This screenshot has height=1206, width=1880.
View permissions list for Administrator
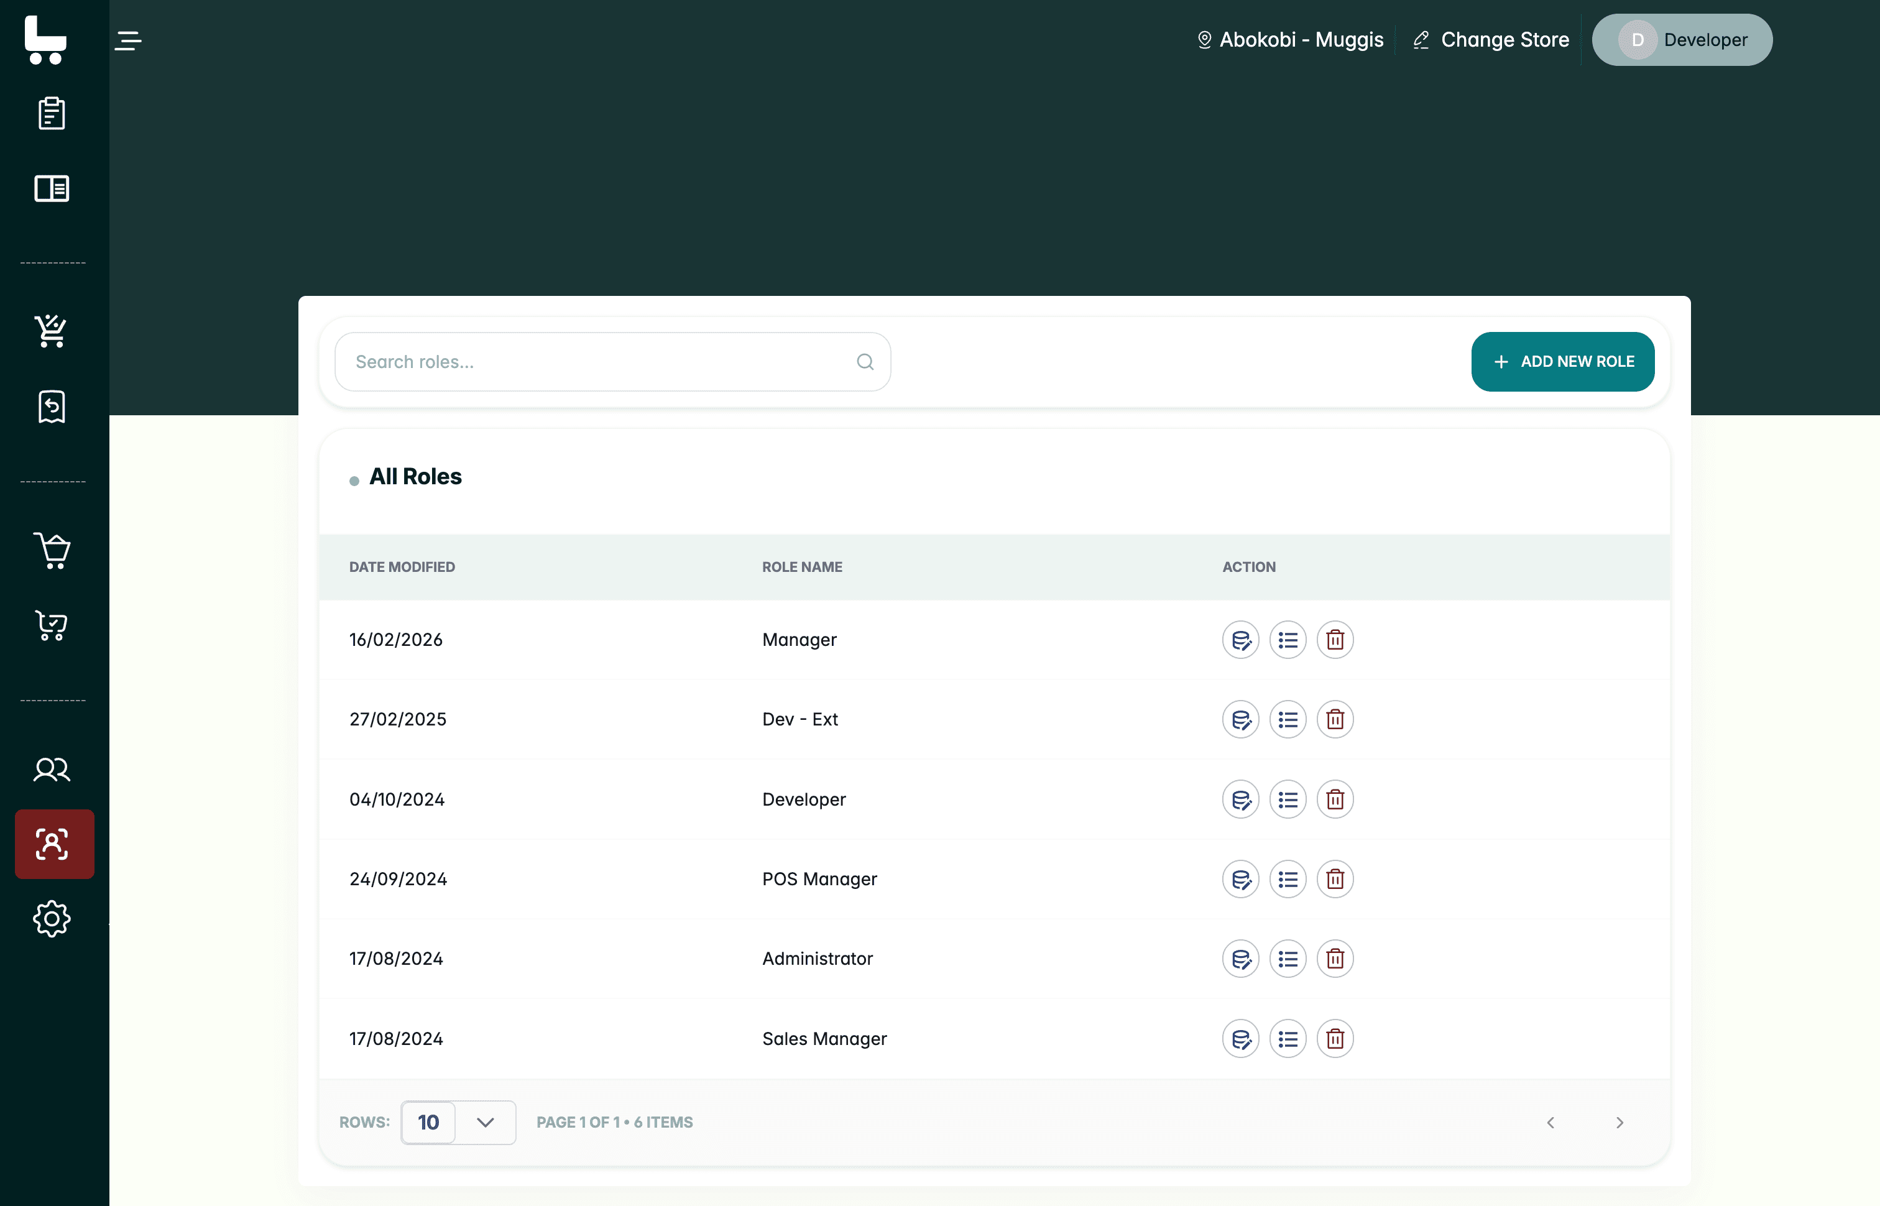[x=1288, y=959]
